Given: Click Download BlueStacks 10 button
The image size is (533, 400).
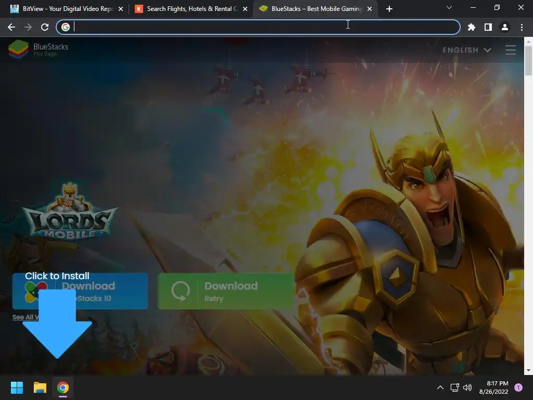Looking at the screenshot, I should (80, 291).
